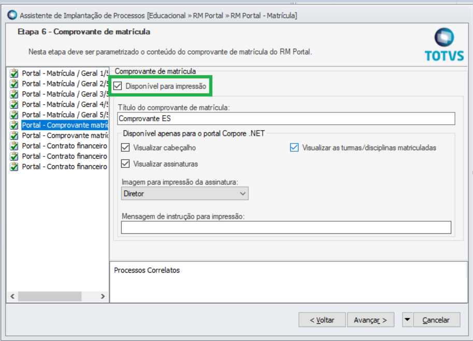Click check icon of first Contrato financeiro row
Screen dimensions: 473x341
coord(14,146)
